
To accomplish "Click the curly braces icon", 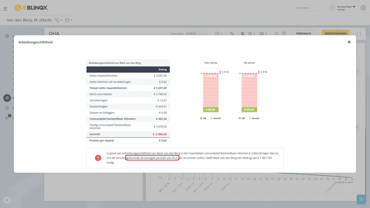I will (x=359, y=33).
